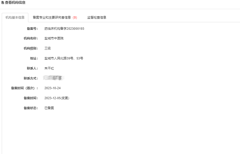Click the 备案号 field label

pyautogui.click(x=32, y=29)
